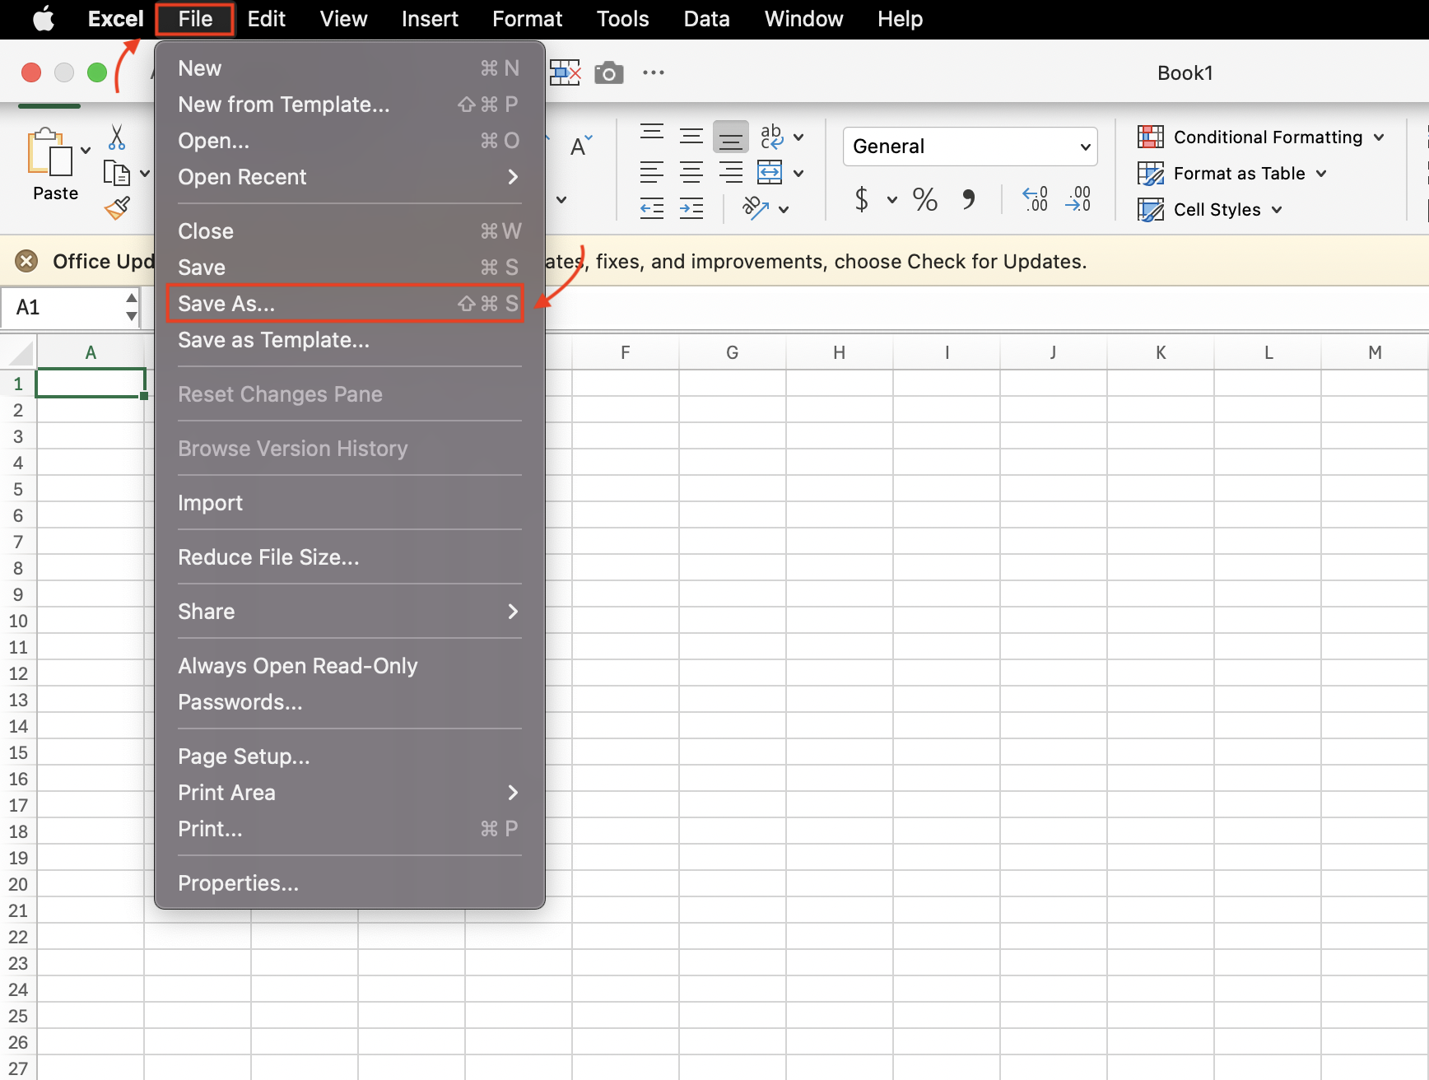Screen dimensions: 1429x1080
Task: Click the camera screenshot icon in toolbar
Action: pyautogui.click(x=608, y=73)
